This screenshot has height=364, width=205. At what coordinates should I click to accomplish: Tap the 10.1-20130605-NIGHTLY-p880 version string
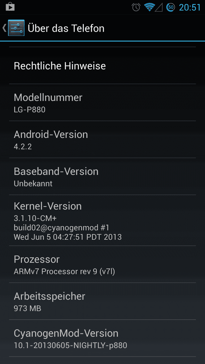[70, 345]
